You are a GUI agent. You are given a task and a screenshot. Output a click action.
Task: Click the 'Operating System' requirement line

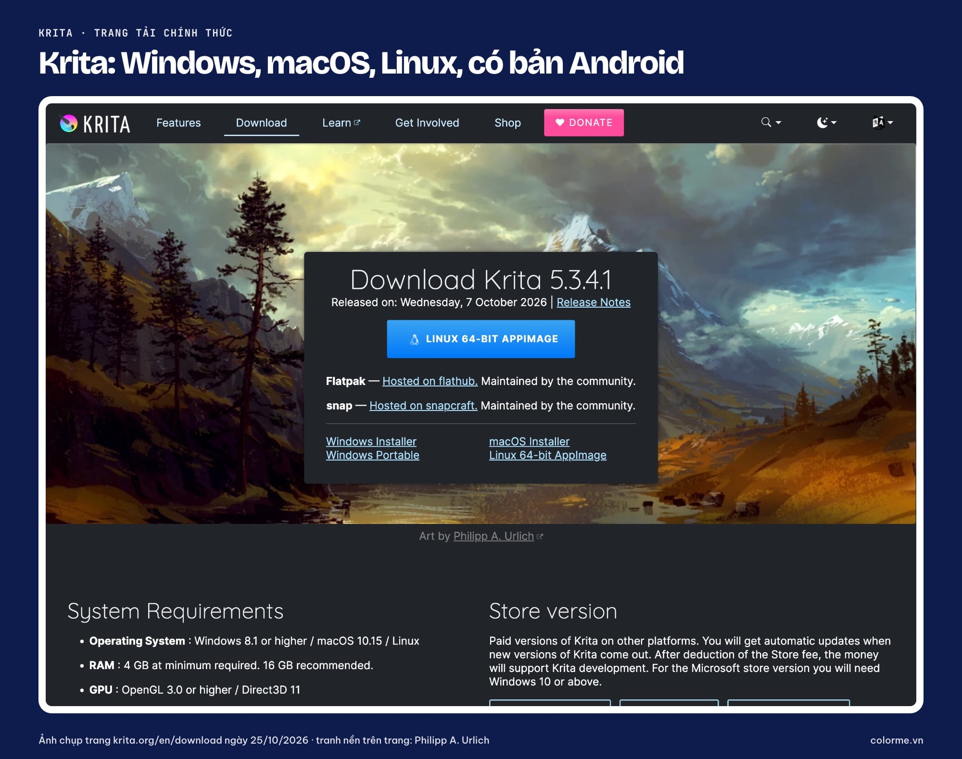click(254, 641)
